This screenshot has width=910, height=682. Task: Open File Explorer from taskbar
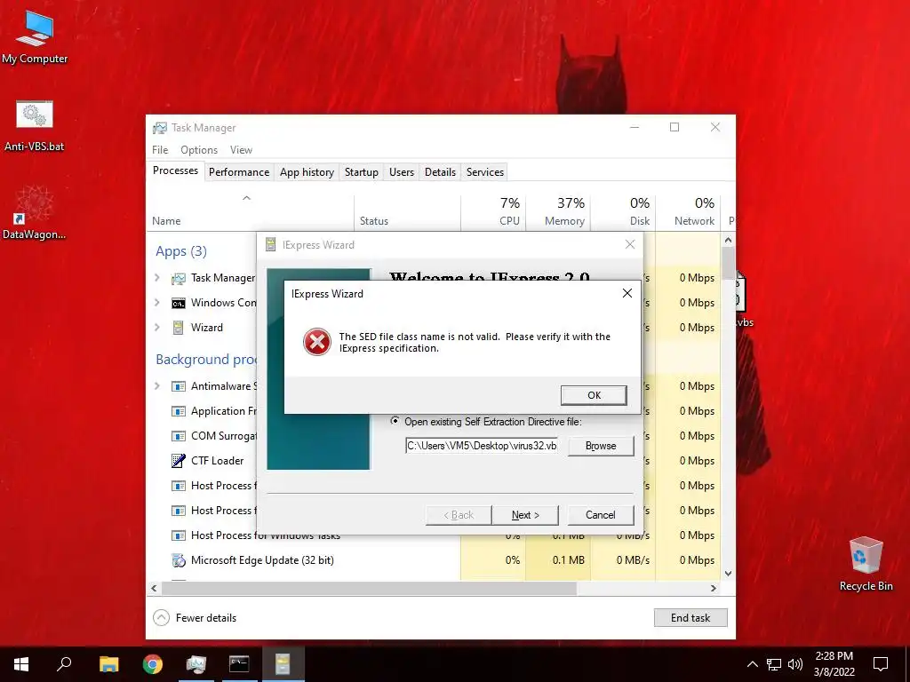pos(108,664)
